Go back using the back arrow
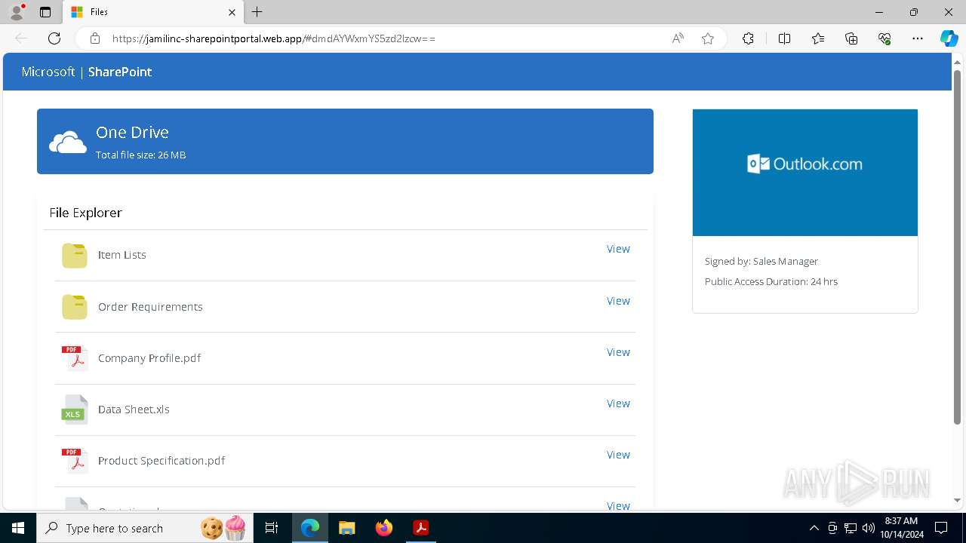966x543 pixels. point(21,38)
